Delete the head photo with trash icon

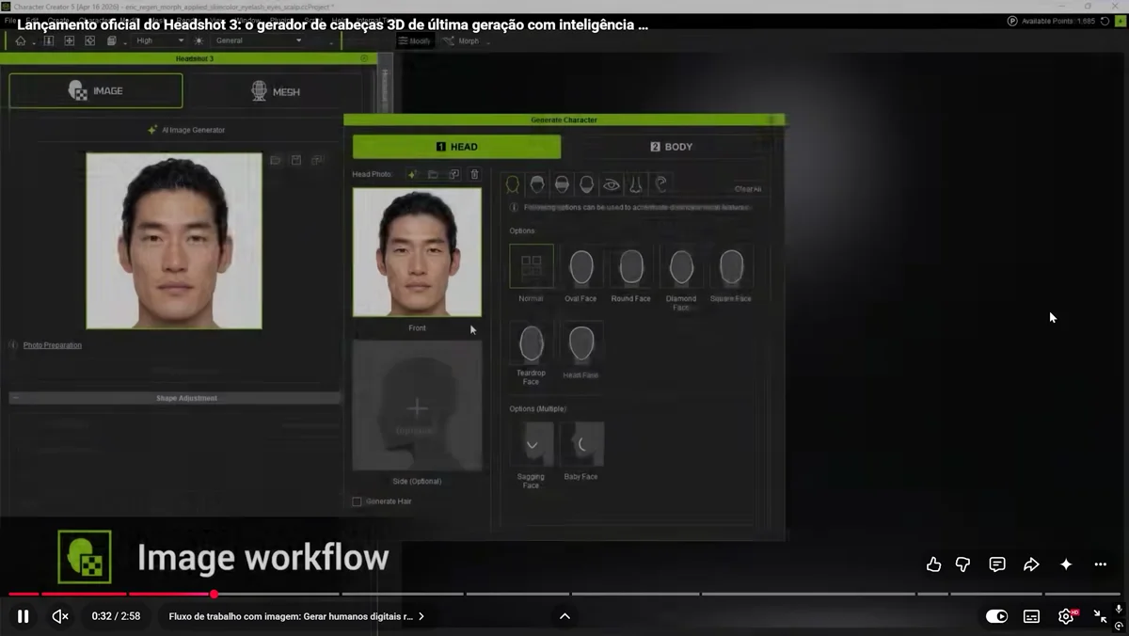(474, 174)
